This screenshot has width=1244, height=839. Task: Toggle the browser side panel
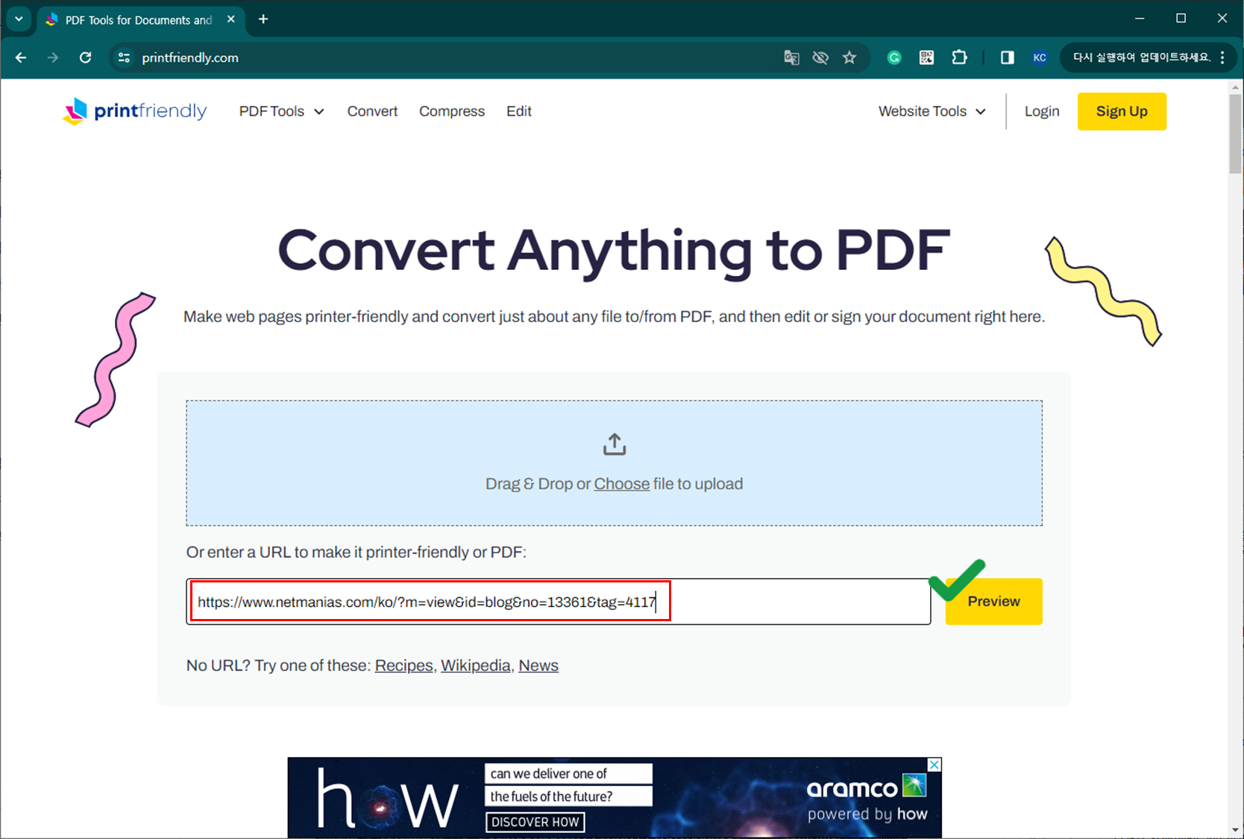[x=1007, y=57]
